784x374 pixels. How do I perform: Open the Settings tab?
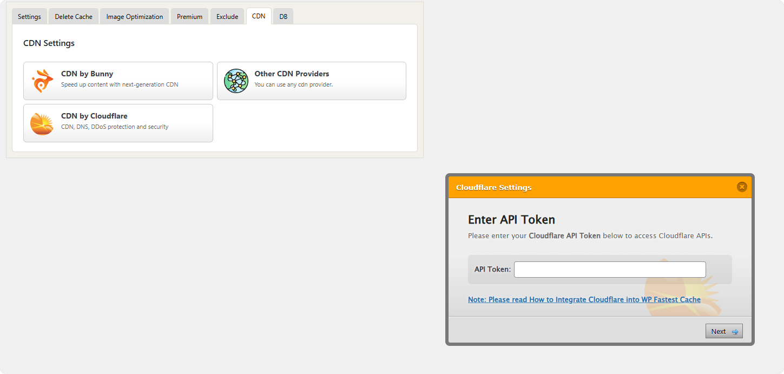coord(29,16)
